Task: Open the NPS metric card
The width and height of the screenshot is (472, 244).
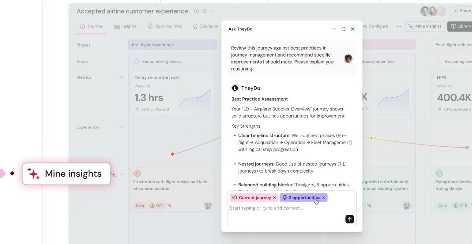Action: pos(452,93)
